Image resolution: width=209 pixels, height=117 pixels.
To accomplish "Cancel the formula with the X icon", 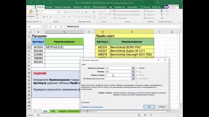I will point(50,27).
